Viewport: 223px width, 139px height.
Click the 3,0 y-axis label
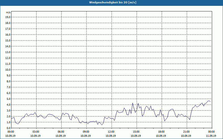coord(8,110)
